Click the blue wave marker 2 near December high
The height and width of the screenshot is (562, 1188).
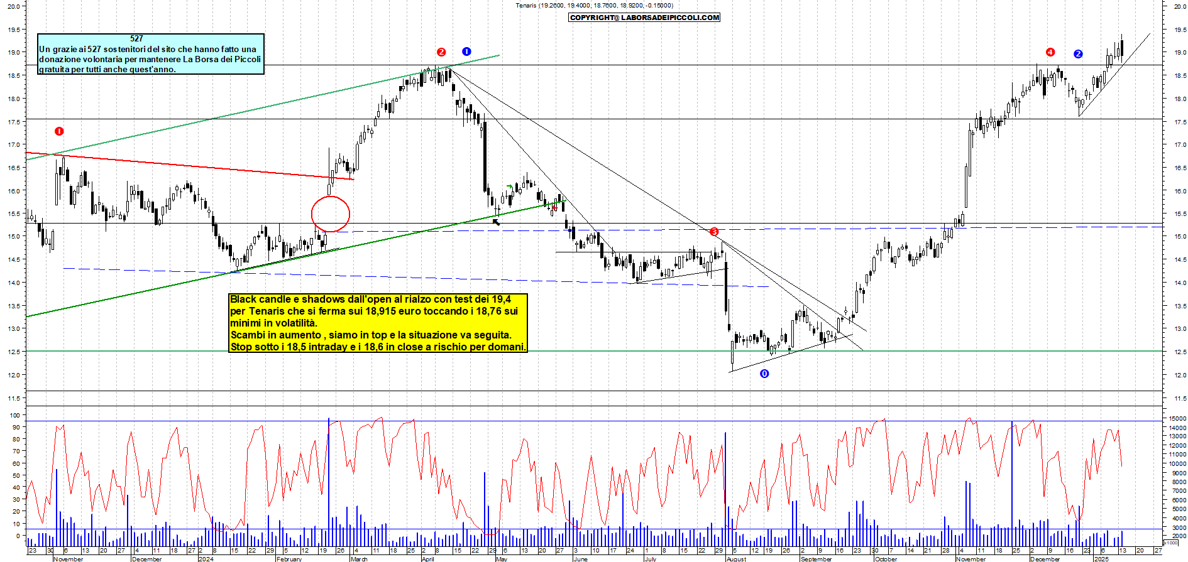[1078, 54]
